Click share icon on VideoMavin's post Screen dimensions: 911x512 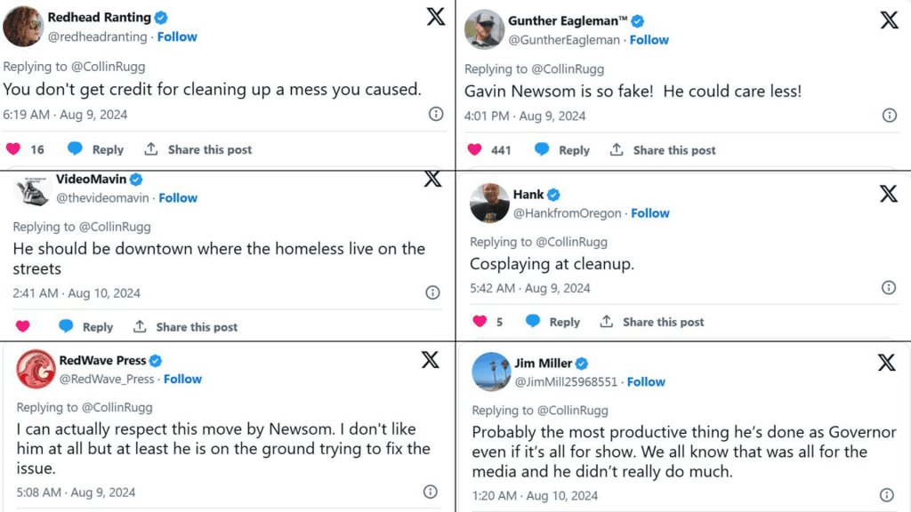(x=140, y=327)
